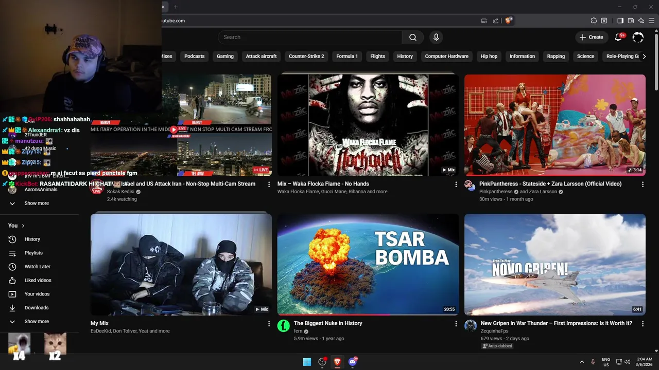
Task: Toggle the Brave sidebar panel icon
Action: 620,21
